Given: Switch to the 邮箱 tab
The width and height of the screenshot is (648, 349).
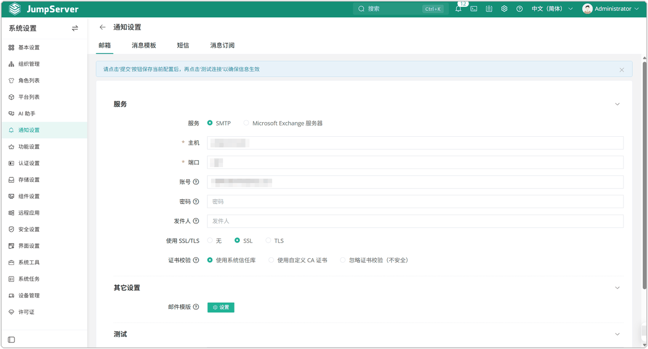Looking at the screenshot, I should click(x=105, y=45).
